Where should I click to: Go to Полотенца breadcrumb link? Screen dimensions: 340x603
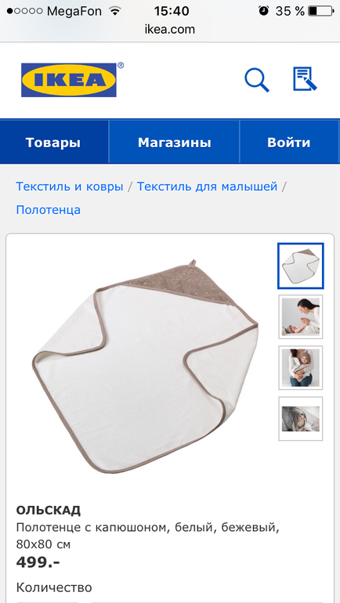[x=48, y=210]
